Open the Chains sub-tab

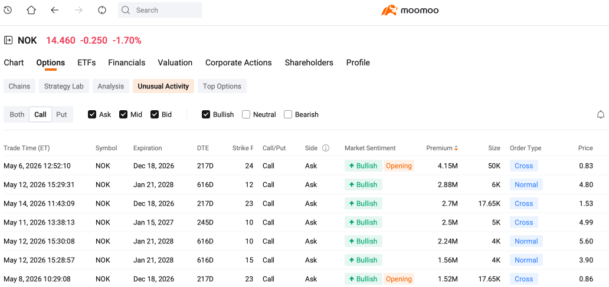coord(19,86)
